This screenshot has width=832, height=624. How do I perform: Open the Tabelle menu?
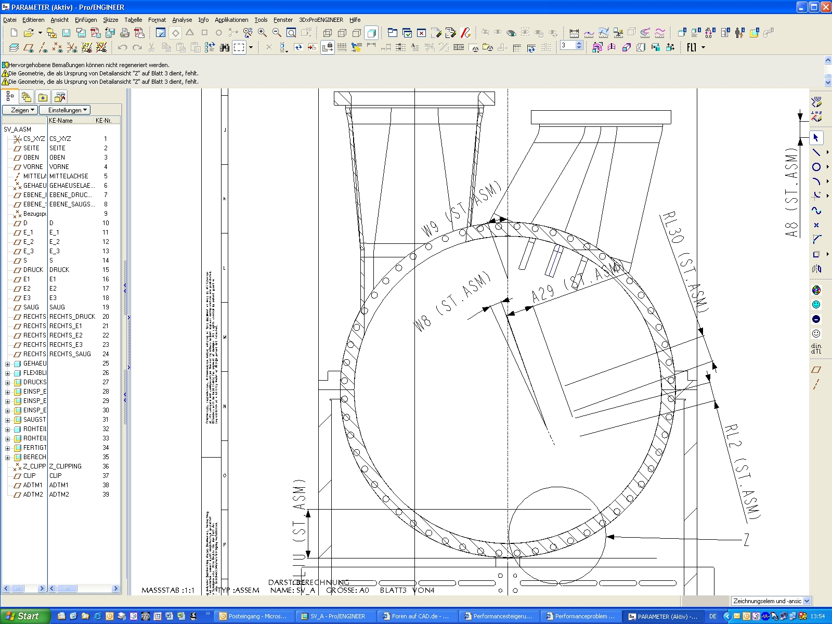[x=133, y=20]
